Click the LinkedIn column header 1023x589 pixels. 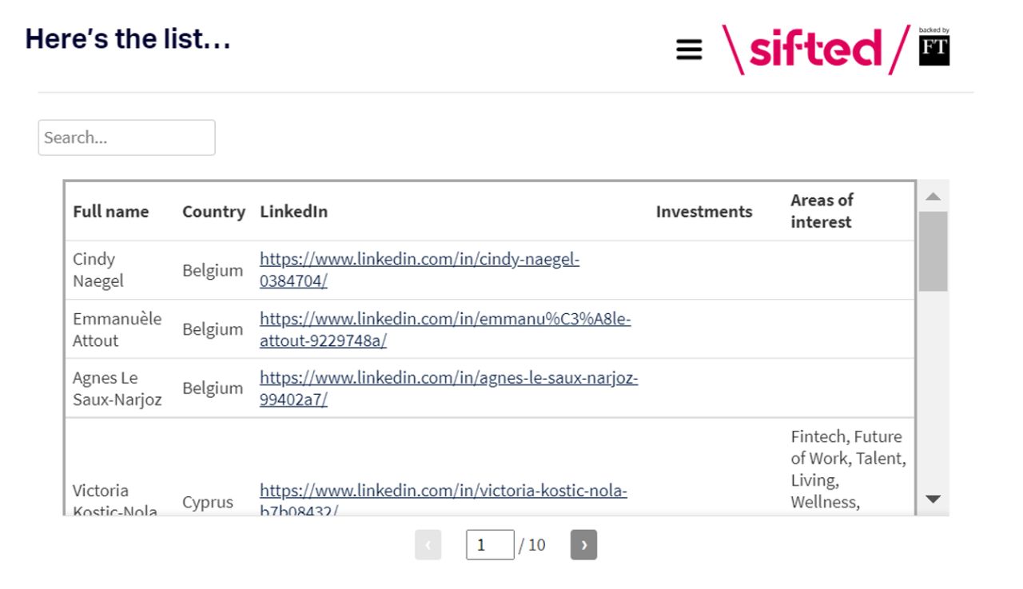click(294, 212)
